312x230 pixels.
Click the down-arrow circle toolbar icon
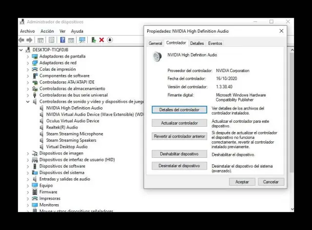pos(110,40)
